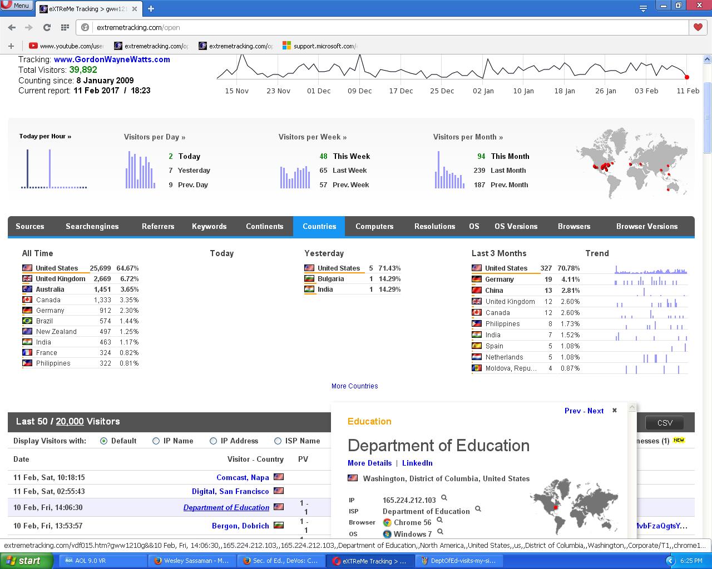This screenshot has height=569, width=712.
Task: Expand Visitors per Week details
Action: click(x=313, y=137)
